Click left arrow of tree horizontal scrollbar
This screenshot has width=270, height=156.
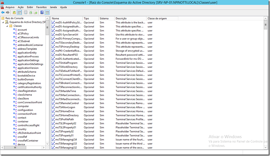point(2,148)
